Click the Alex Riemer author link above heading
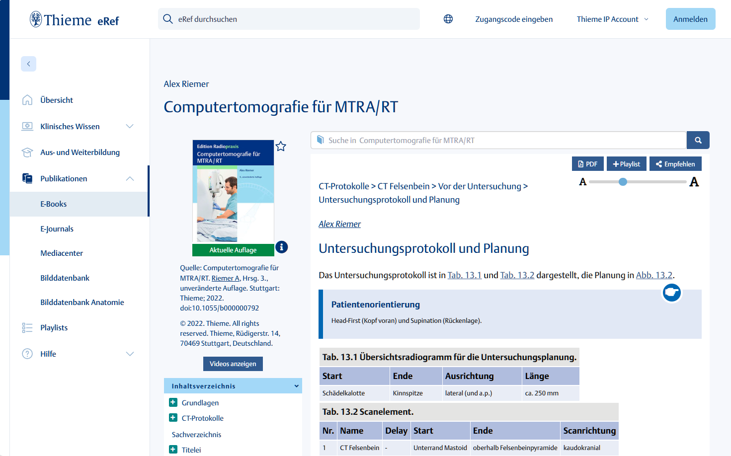731x456 pixels. click(339, 224)
